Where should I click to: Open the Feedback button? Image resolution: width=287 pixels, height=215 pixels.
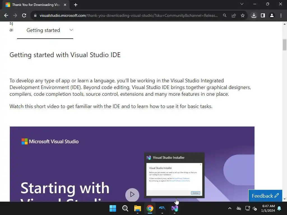tap(265, 196)
